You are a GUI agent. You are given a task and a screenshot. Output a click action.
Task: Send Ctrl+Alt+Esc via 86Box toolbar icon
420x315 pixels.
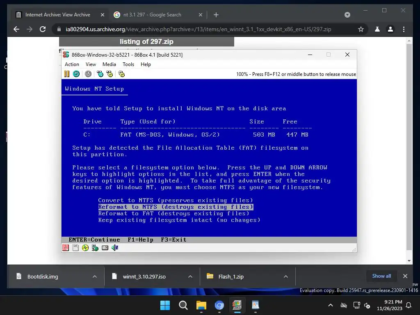[x=110, y=74]
